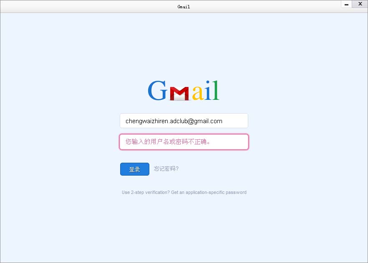Click the red envelope M icon in logo
The height and width of the screenshot is (263, 368).
click(x=179, y=94)
